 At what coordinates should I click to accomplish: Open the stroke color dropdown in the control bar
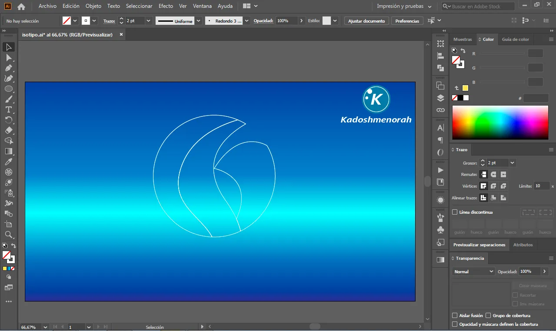(94, 20)
